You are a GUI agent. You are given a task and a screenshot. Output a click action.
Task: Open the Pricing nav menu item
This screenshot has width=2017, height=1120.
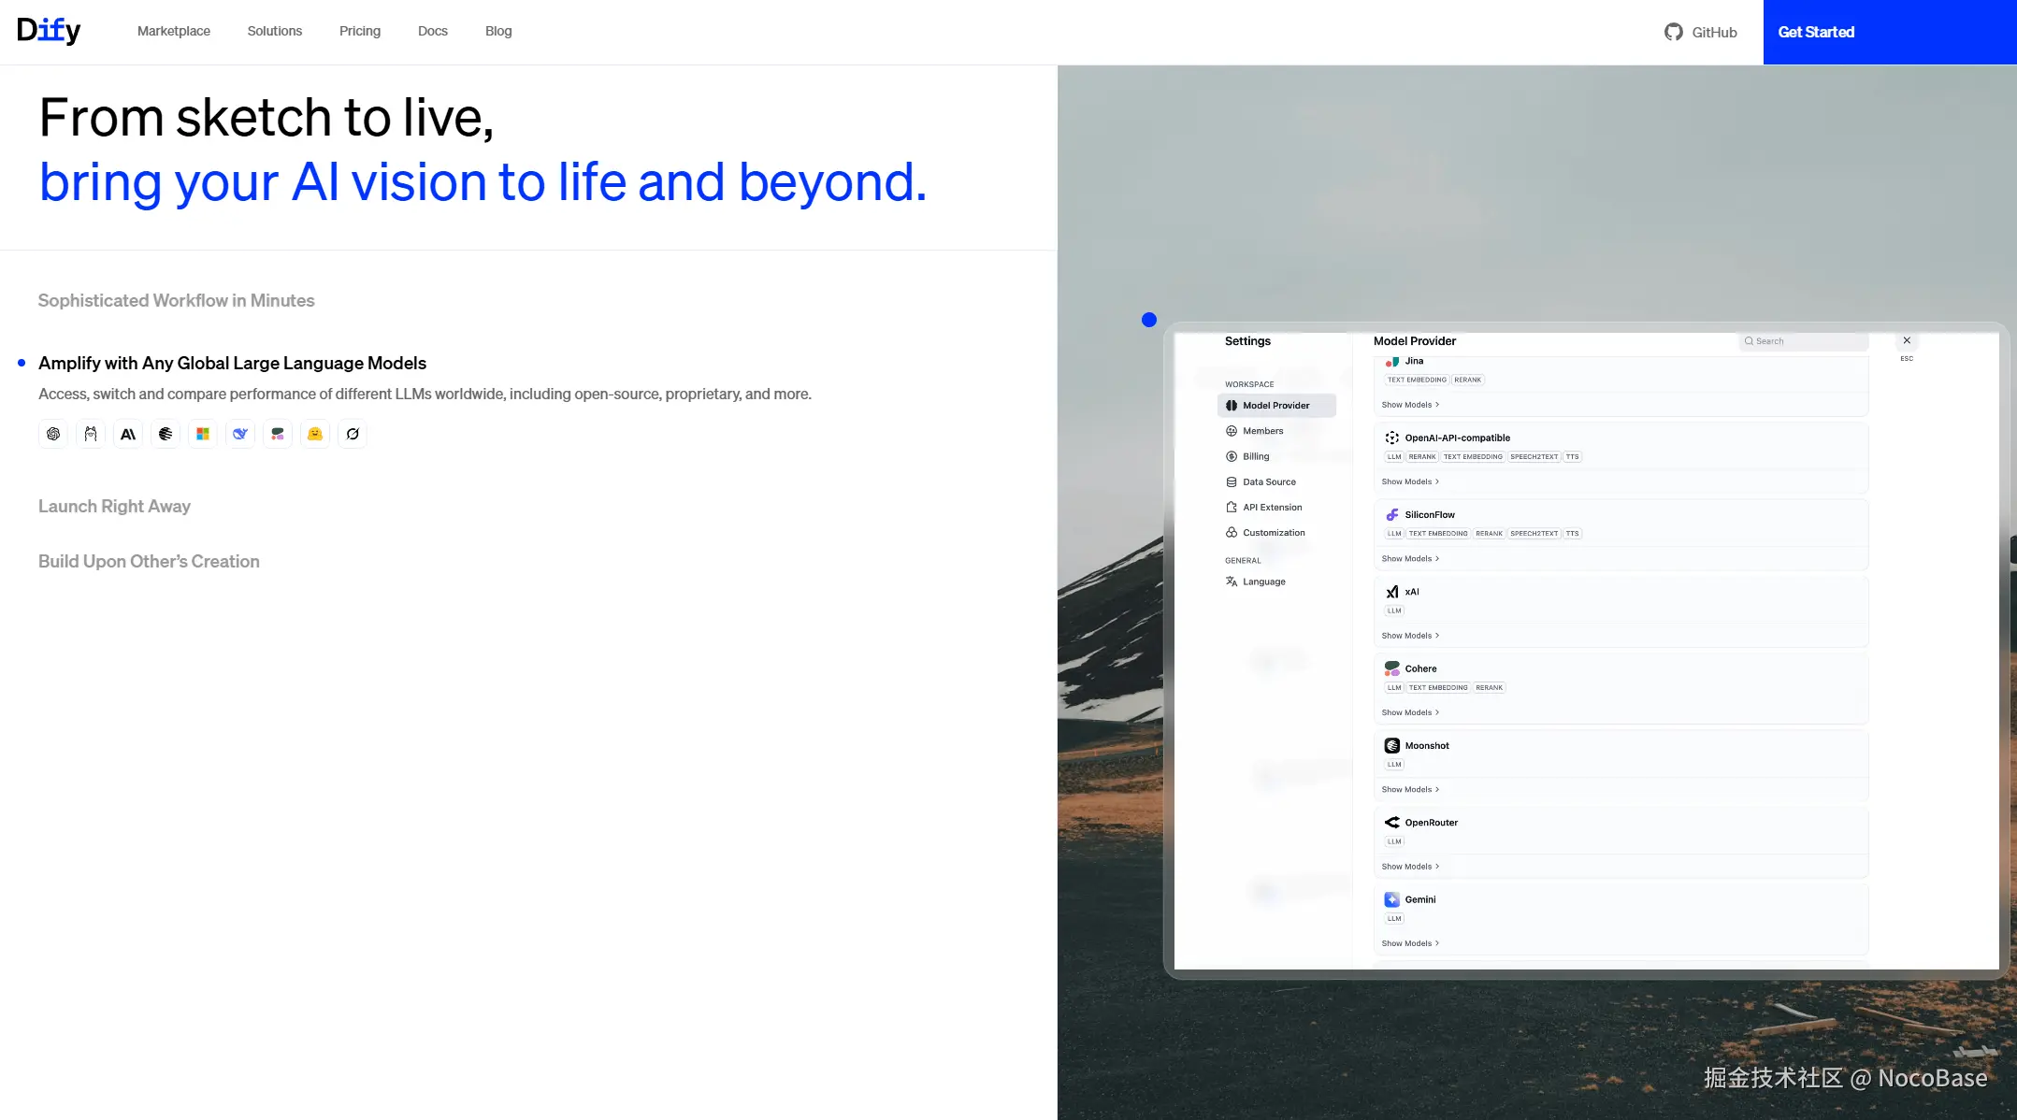[x=360, y=31]
